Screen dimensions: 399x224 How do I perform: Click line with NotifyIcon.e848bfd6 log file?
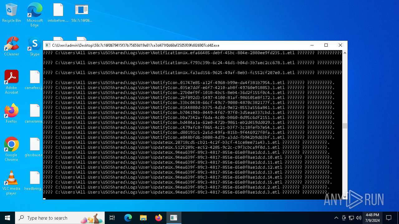tap(189, 138)
